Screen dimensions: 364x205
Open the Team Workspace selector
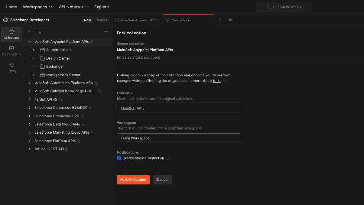[179, 138]
